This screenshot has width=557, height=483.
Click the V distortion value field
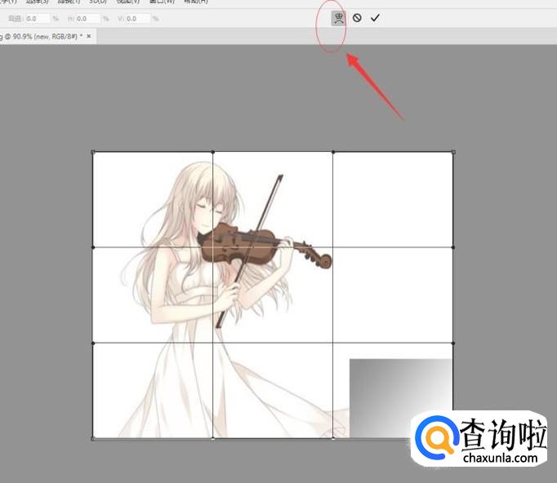(x=138, y=19)
